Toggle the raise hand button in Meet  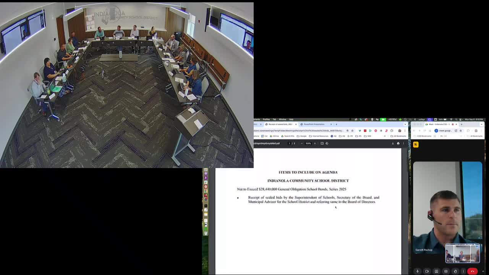click(x=455, y=271)
